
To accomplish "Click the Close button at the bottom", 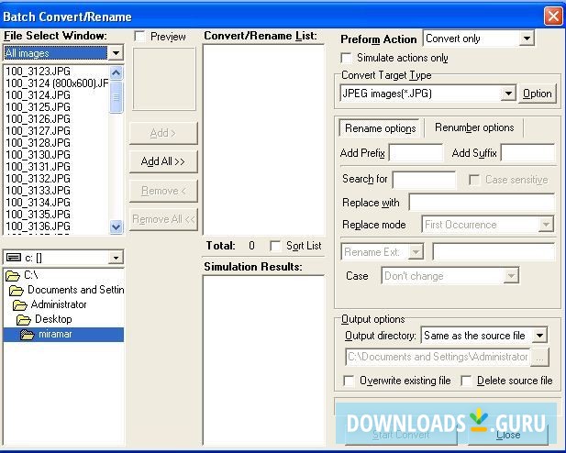I will click(x=508, y=435).
